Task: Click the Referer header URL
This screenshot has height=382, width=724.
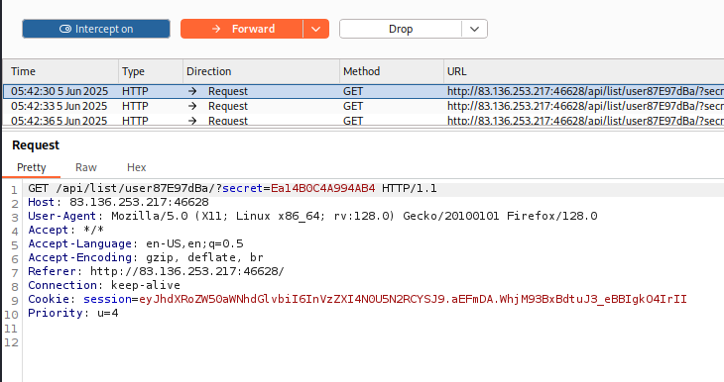Action: coord(187,271)
